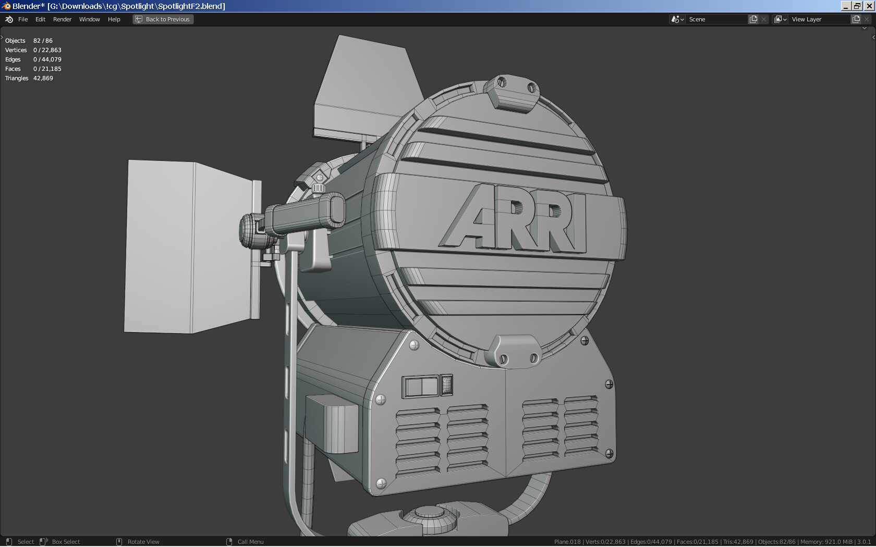
Task: Open the scene datablock browser icon
Action: coord(675,19)
